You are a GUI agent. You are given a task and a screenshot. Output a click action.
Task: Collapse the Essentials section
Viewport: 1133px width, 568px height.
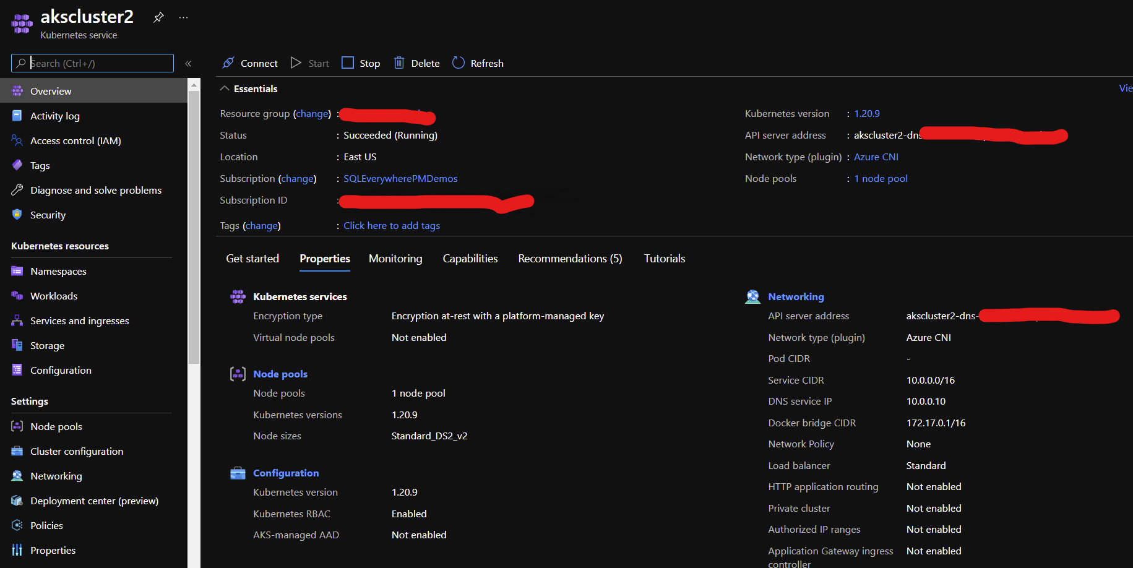[x=225, y=88]
